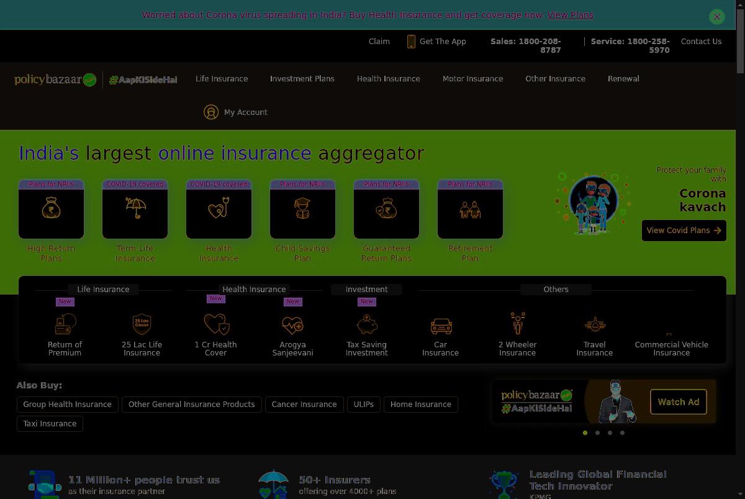Click Service: 1800-258-5970 phone number

coord(630,45)
